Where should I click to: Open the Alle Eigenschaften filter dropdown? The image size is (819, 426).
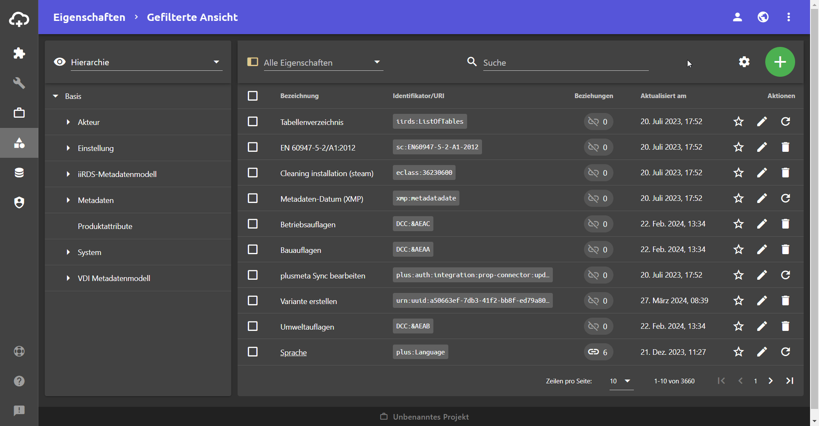(323, 63)
